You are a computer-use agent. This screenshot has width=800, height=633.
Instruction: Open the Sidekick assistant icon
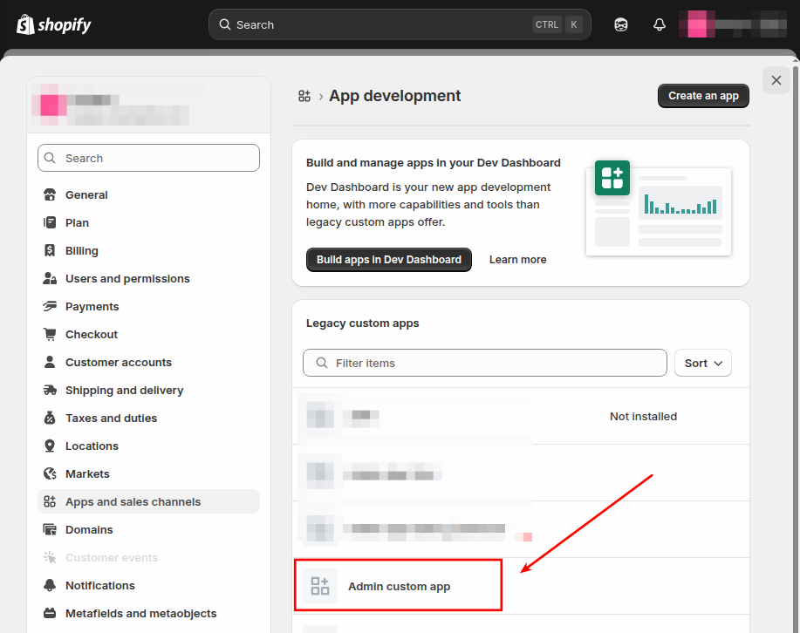coord(621,24)
